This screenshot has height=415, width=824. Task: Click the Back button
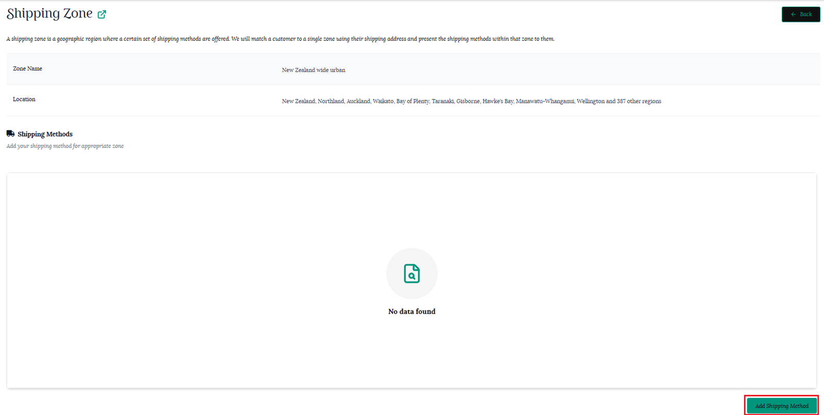(801, 14)
